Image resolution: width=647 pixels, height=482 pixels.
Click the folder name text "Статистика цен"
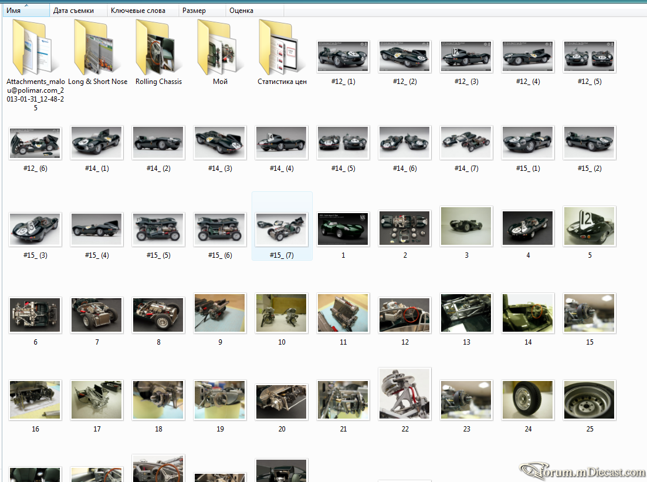[282, 82]
